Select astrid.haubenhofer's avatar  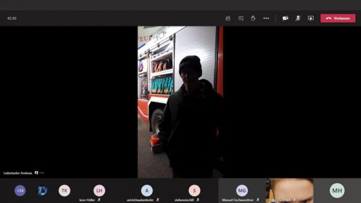pos(147,191)
